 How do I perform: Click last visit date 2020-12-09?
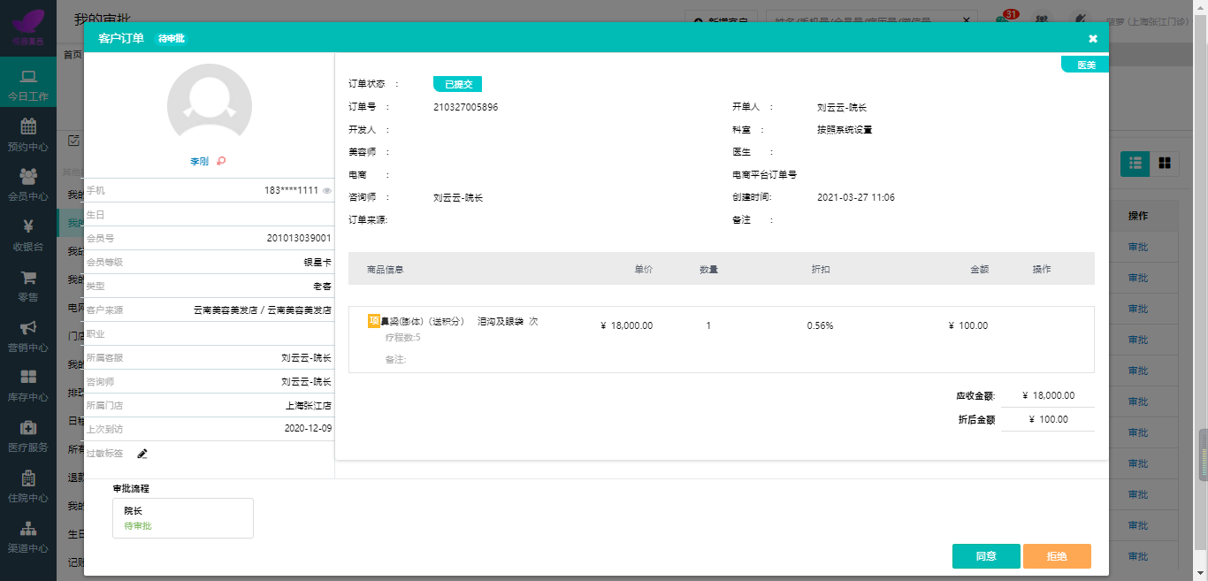point(308,429)
